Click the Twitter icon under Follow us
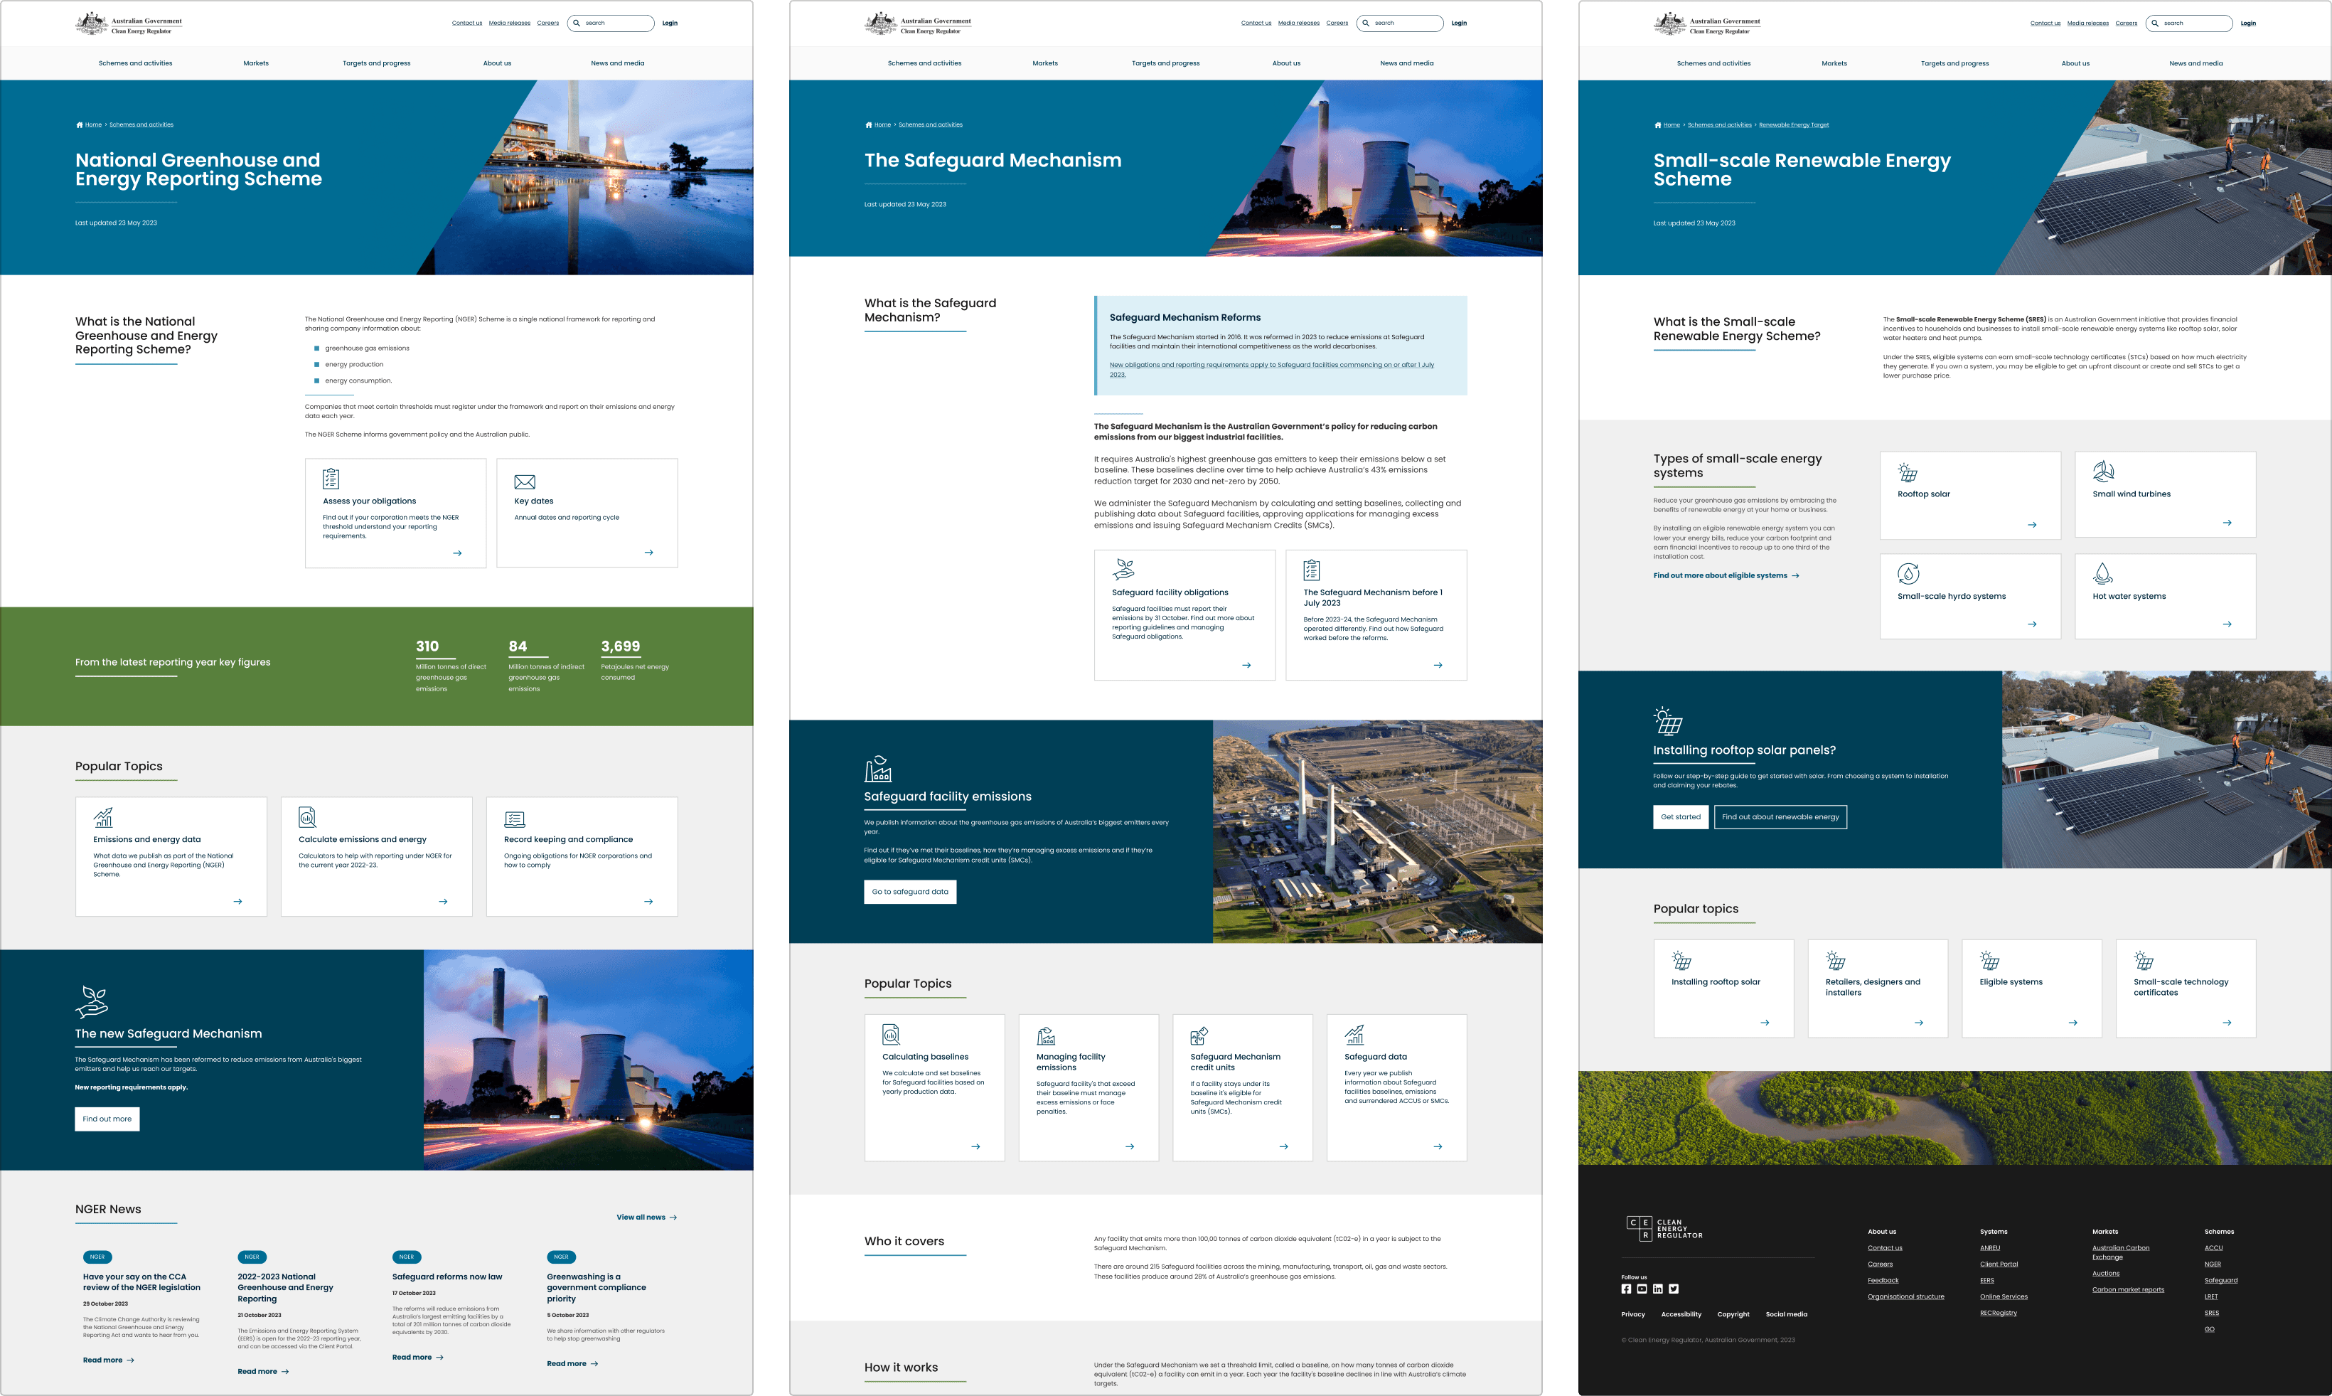This screenshot has width=2332, height=1396. pos(1674,1289)
